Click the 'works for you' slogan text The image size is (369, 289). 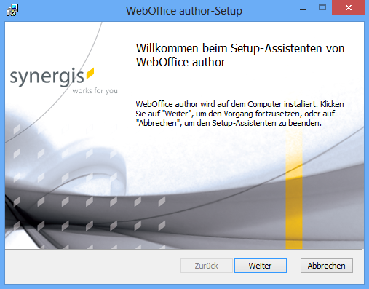click(x=95, y=91)
